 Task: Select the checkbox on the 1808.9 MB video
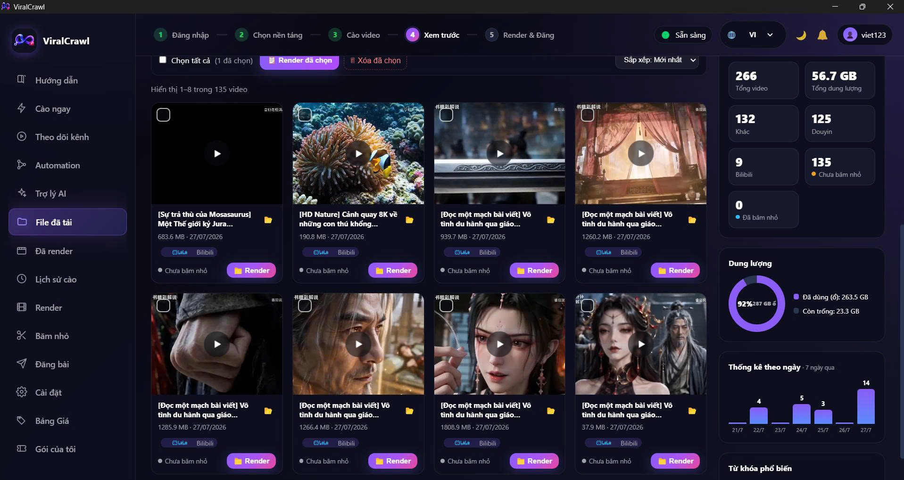(x=446, y=305)
